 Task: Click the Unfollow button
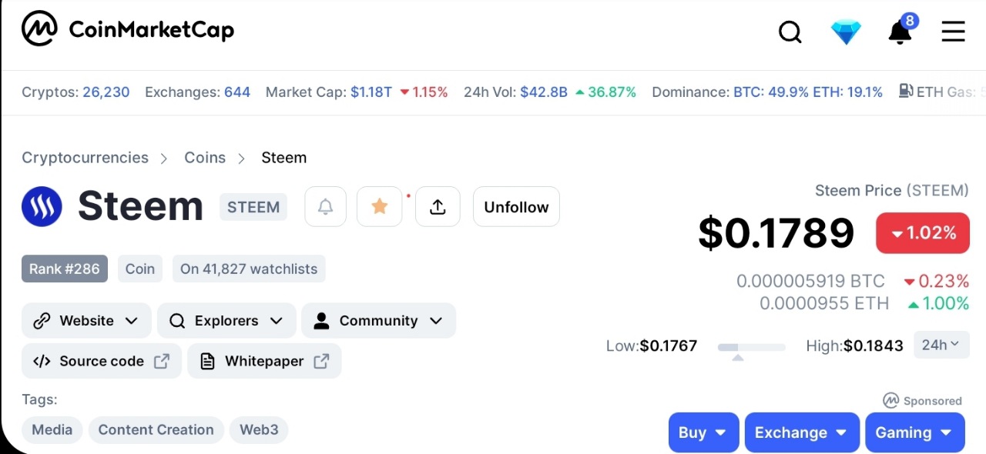(516, 207)
